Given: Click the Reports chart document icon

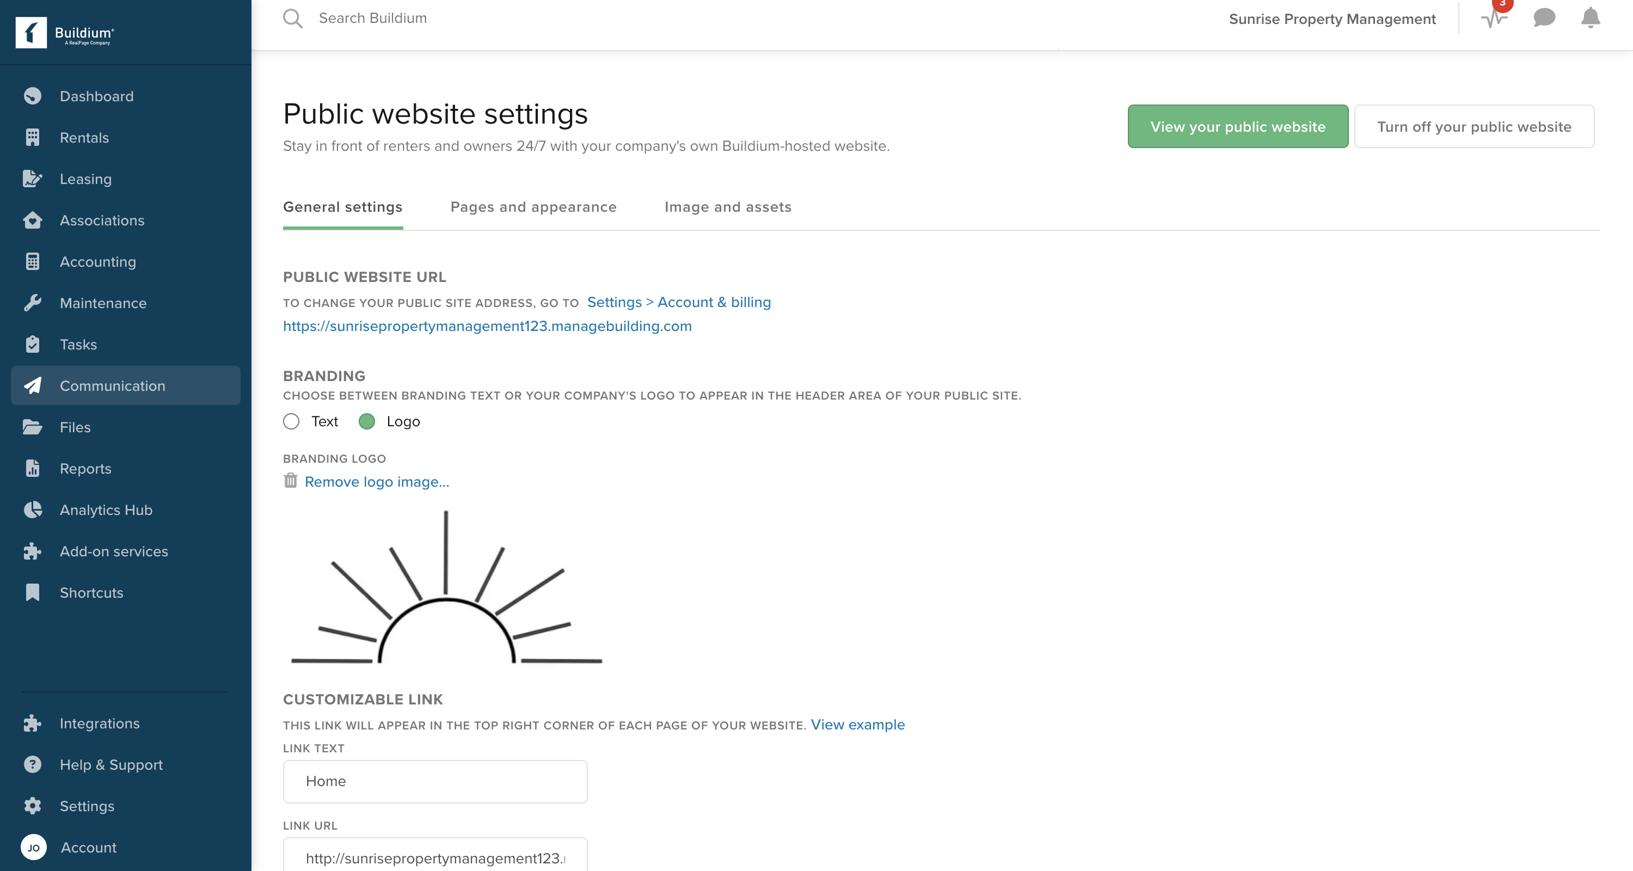Looking at the screenshot, I should pyautogui.click(x=32, y=468).
